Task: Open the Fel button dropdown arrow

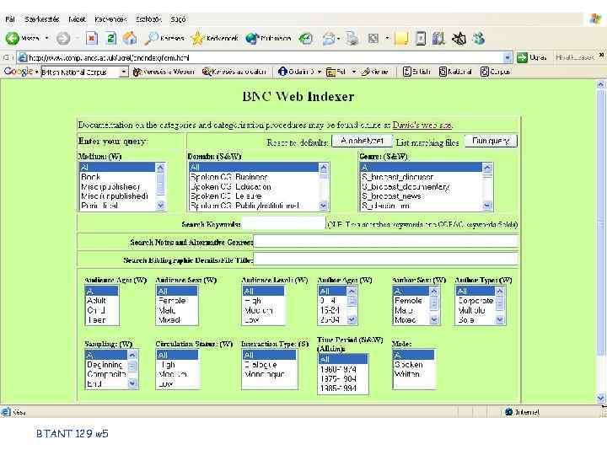Action: click(x=354, y=72)
